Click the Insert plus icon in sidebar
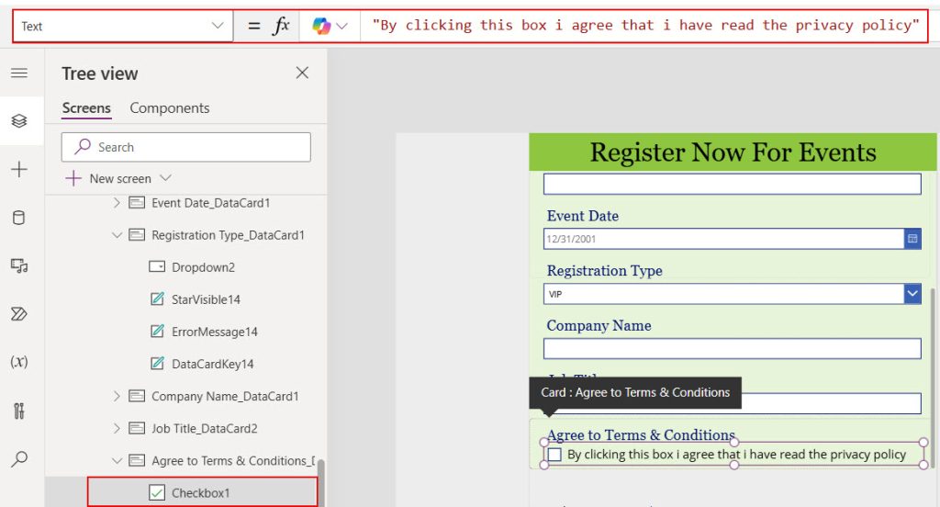 click(x=19, y=169)
